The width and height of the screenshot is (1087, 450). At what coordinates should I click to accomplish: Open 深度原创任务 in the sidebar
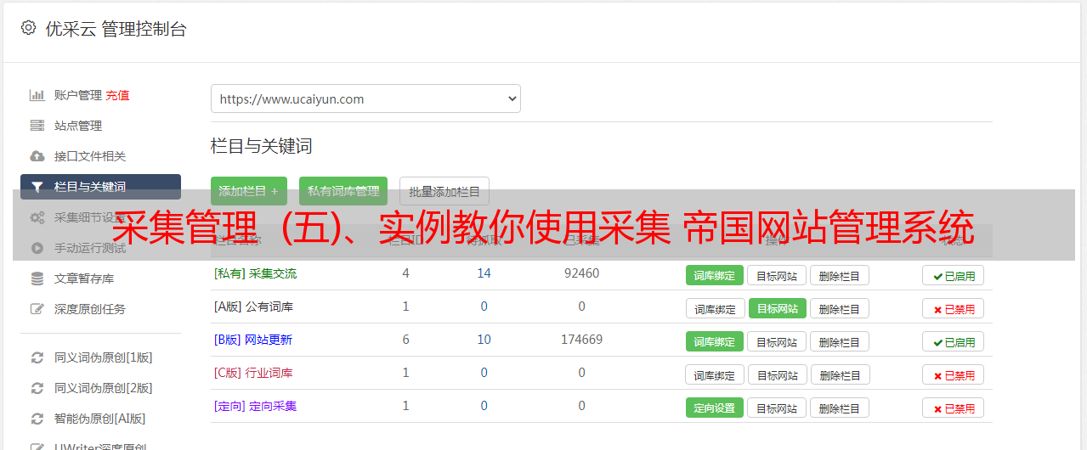point(90,309)
